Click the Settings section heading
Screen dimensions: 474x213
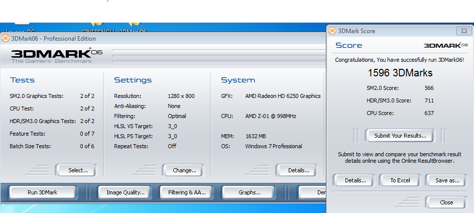coord(133,80)
